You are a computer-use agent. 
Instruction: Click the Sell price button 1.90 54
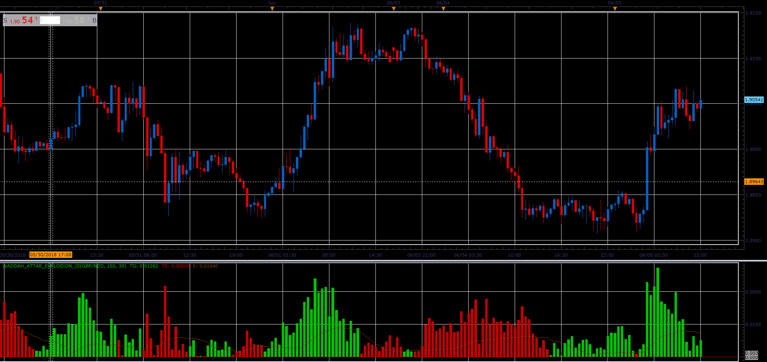(x=23, y=20)
